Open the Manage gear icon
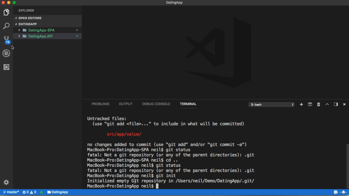 click(6, 182)
